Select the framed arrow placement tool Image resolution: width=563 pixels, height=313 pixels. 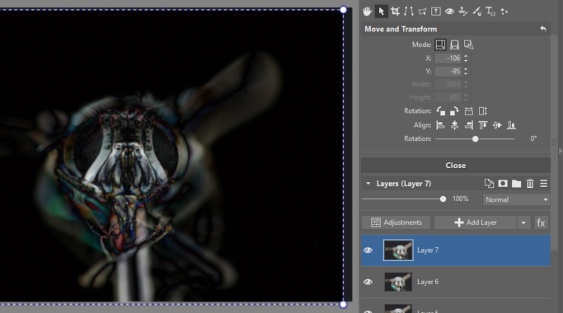click(x=435, y=12)
